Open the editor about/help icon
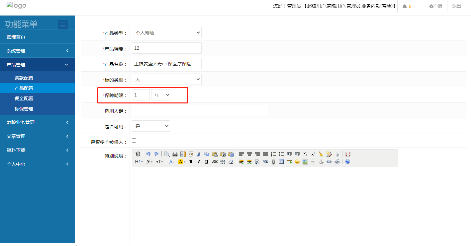471x246 pixels. pyautogui.click(x=348, y=162)
